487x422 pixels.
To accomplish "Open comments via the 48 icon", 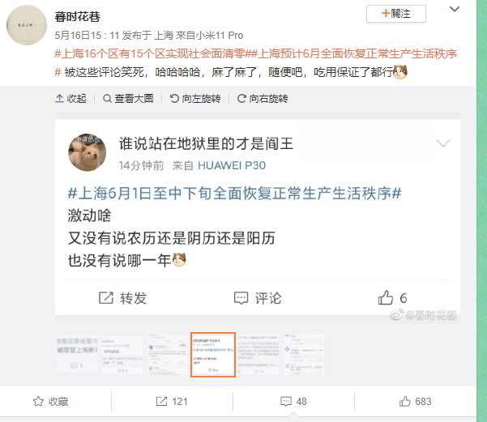I will [286, 401].
